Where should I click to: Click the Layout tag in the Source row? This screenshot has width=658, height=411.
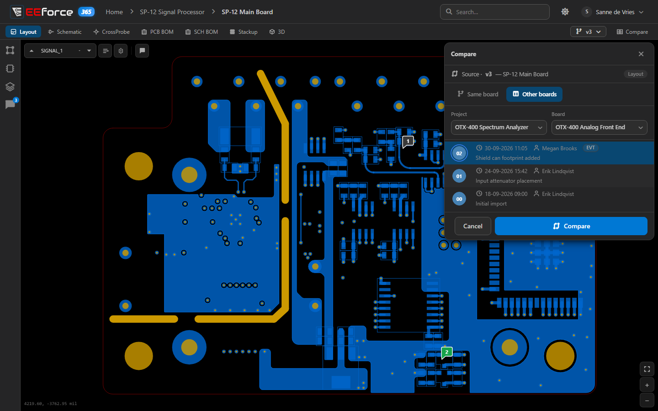[x=636, y=74]
